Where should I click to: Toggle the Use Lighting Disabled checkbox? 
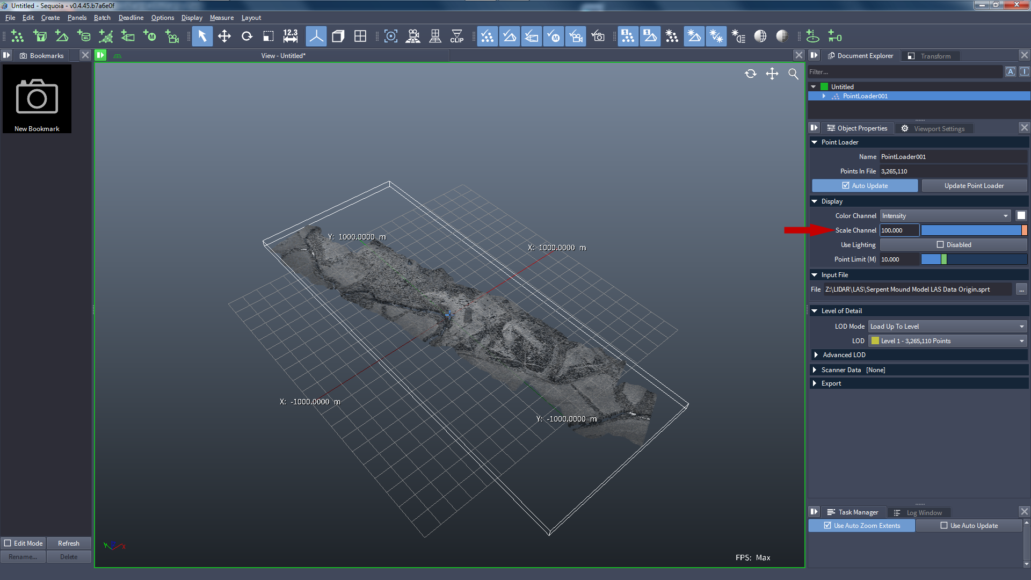tap(940, 244)
